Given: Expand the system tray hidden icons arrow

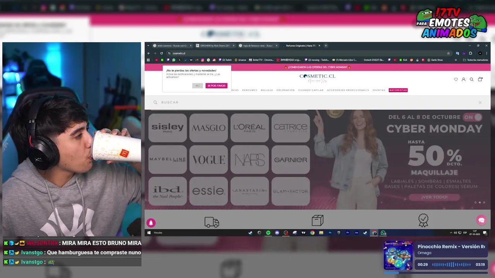Looking at the screenshot, I should [x=451, y=233].
